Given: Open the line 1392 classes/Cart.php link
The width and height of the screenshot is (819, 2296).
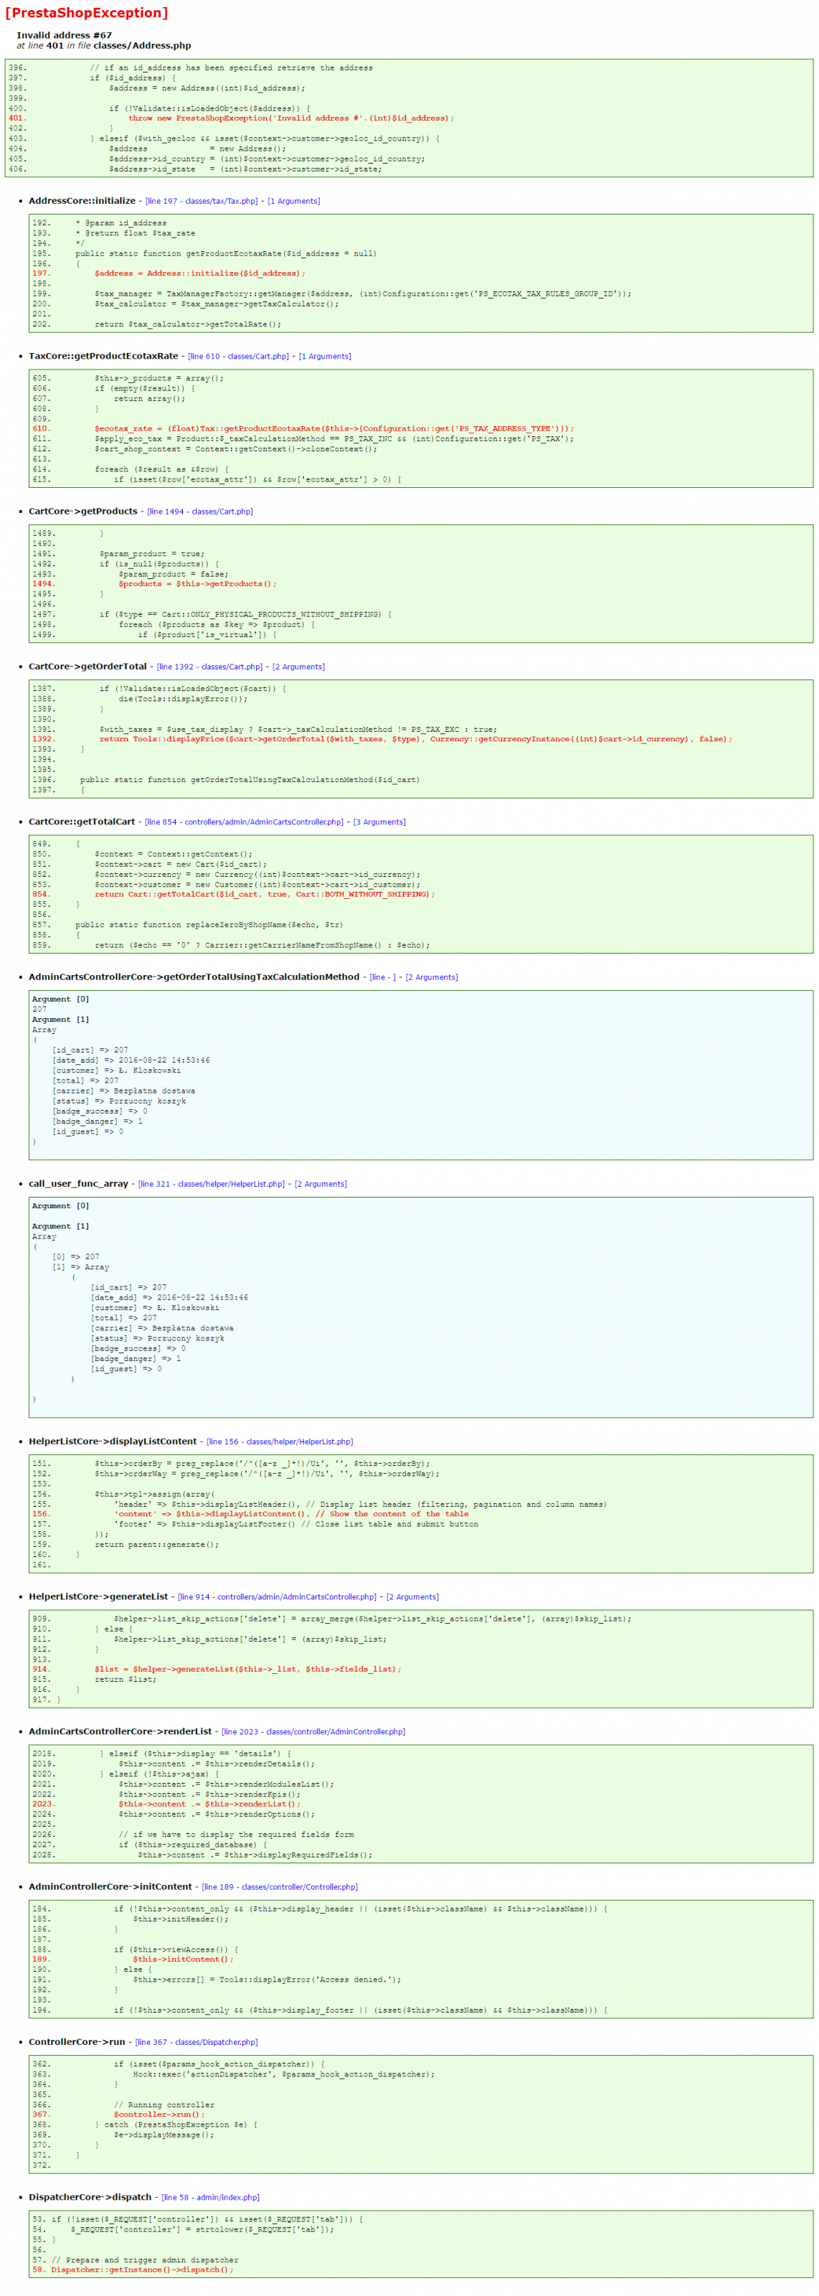Looking at the screenshot, I should tap(209, 667).
